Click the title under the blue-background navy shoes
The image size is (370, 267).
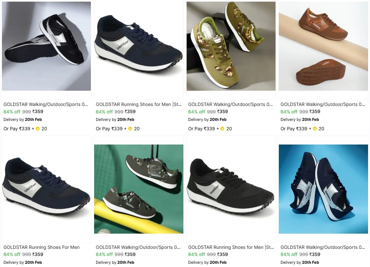[x=323, y=247]
